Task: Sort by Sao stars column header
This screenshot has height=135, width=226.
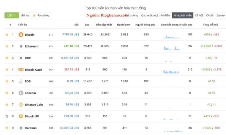Action: (x=87, y=25)
